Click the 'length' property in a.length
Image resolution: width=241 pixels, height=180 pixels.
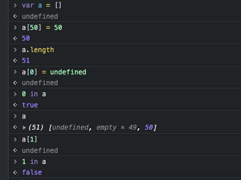click(42, 50)
